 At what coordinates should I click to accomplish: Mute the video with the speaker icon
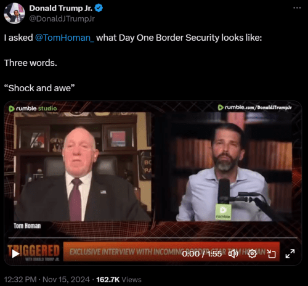(x=233, y=254)
